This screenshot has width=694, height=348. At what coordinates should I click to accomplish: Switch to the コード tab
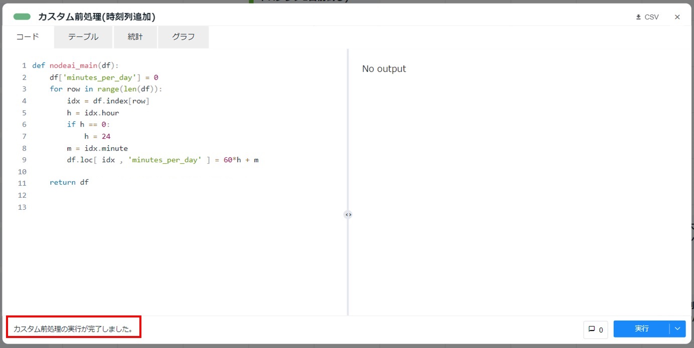pos(28,37)
